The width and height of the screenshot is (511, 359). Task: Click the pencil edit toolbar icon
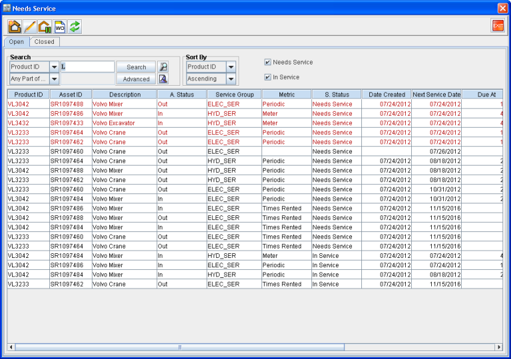pos(30,27)
